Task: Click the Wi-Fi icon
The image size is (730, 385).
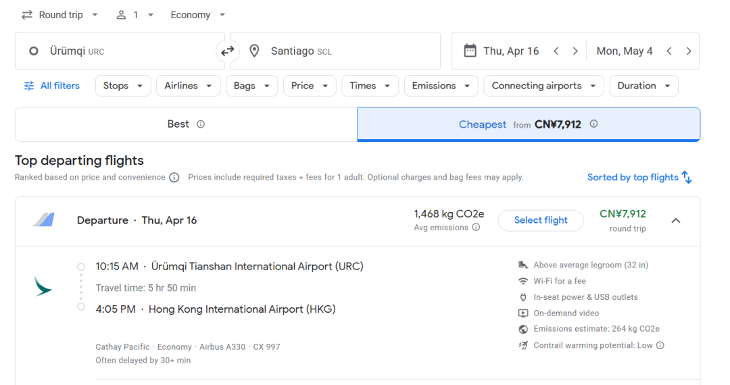Action: click(523, 281)
